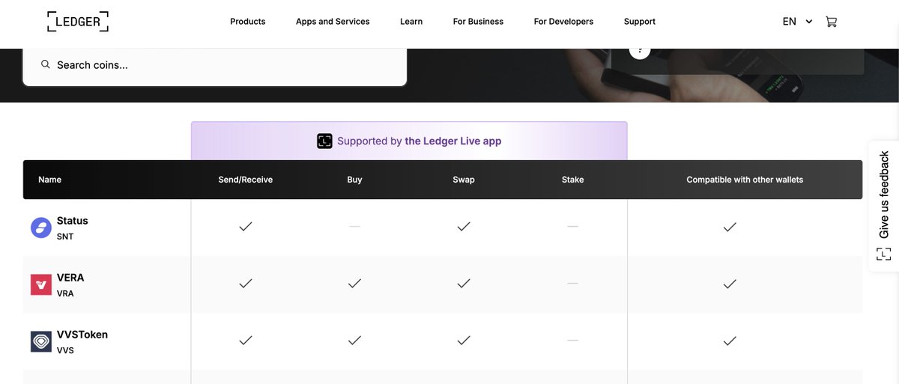Click Compatible with other wallets header
899x384 pixels.
745,180
